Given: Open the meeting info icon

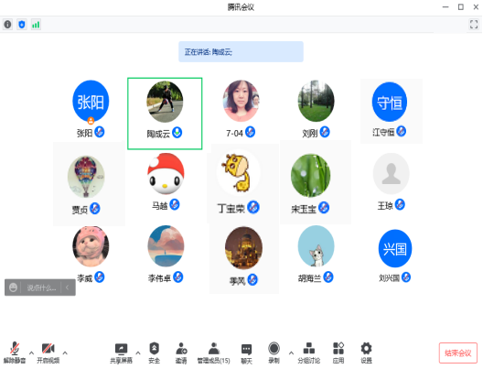Looking at the screenshot, I should point(7,25).
